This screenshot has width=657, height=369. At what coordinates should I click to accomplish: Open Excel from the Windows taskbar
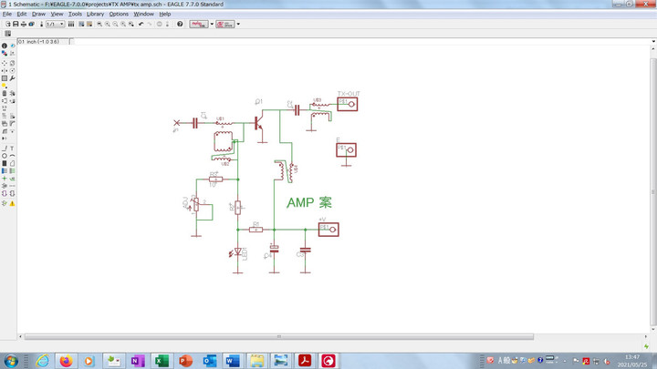(161, 361)
